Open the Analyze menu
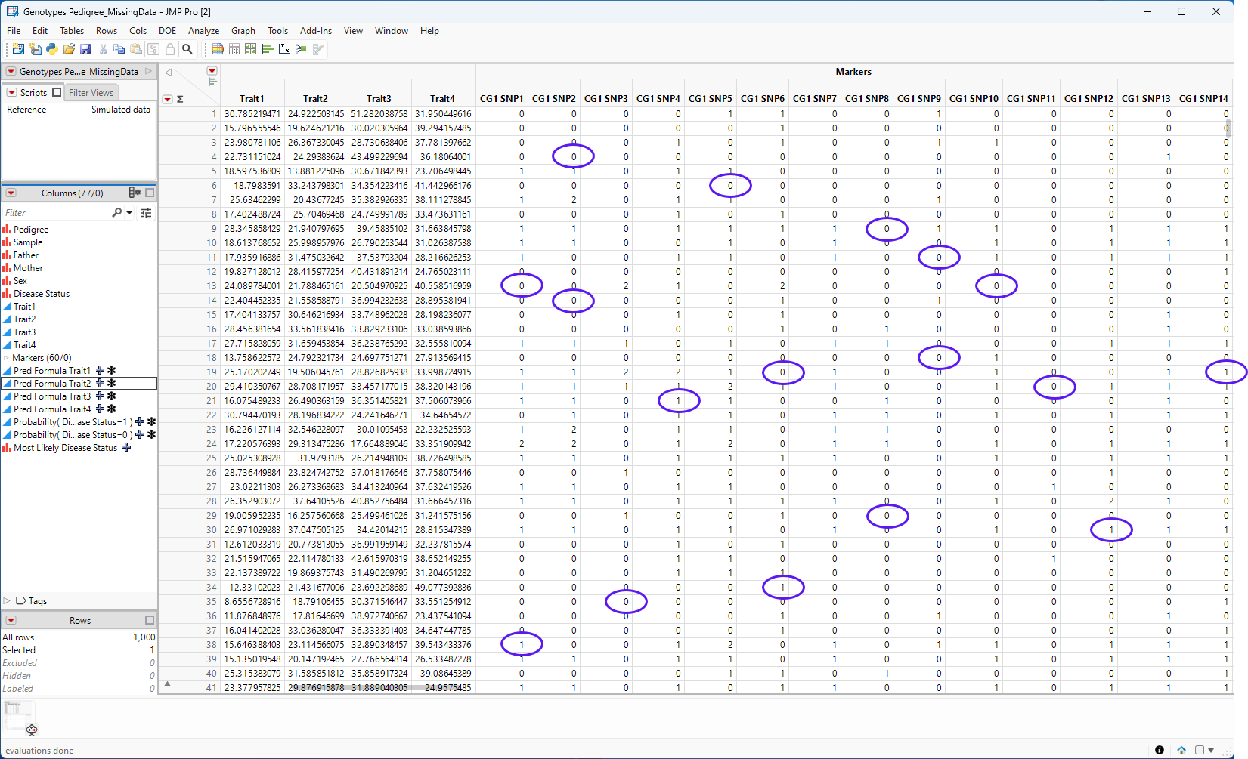 pos(203,31)
